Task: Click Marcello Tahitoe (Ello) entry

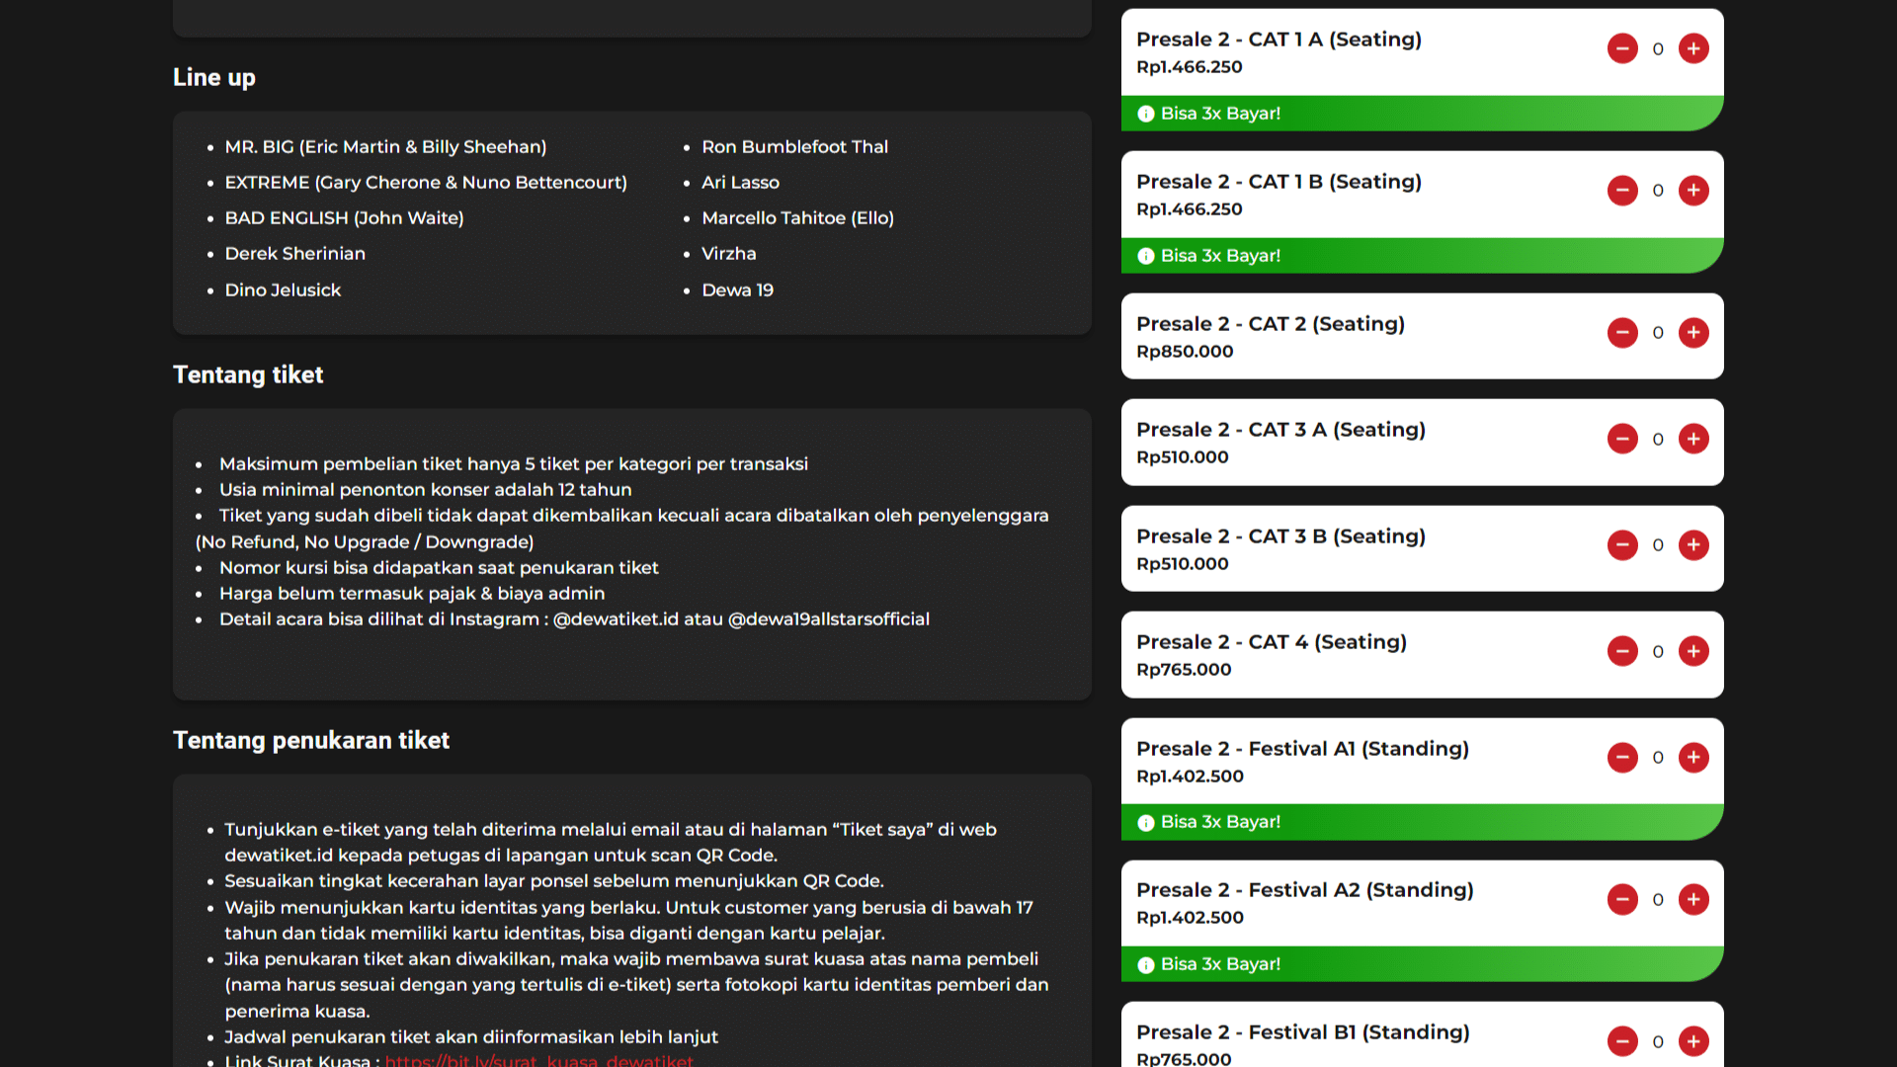Action: pyautogui.click(x=797, y=218)
